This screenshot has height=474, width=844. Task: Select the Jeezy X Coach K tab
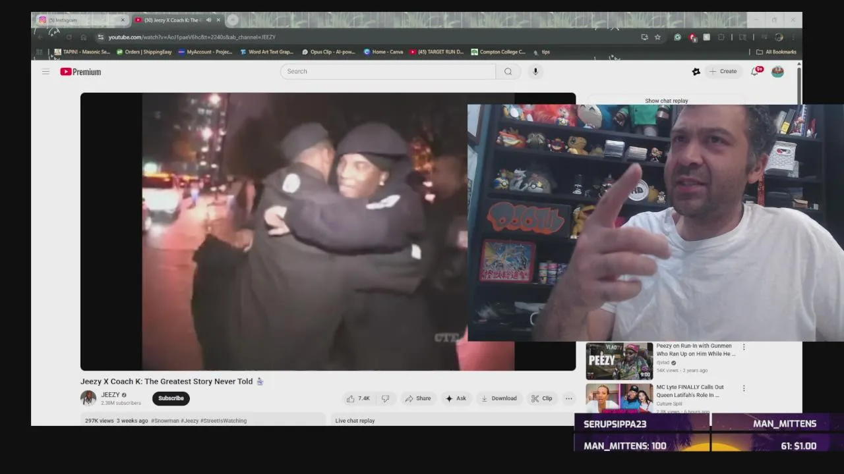point(173,20)
